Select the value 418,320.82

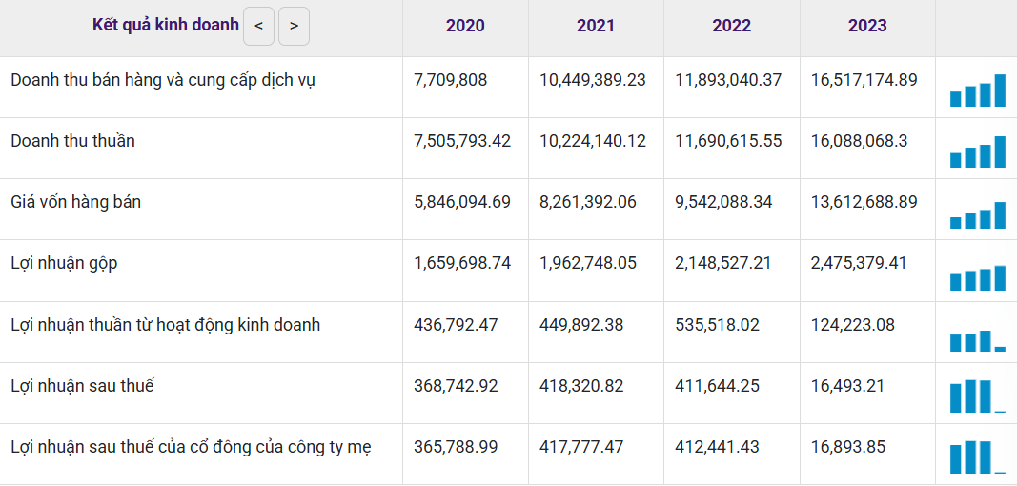tap(581, 385)
